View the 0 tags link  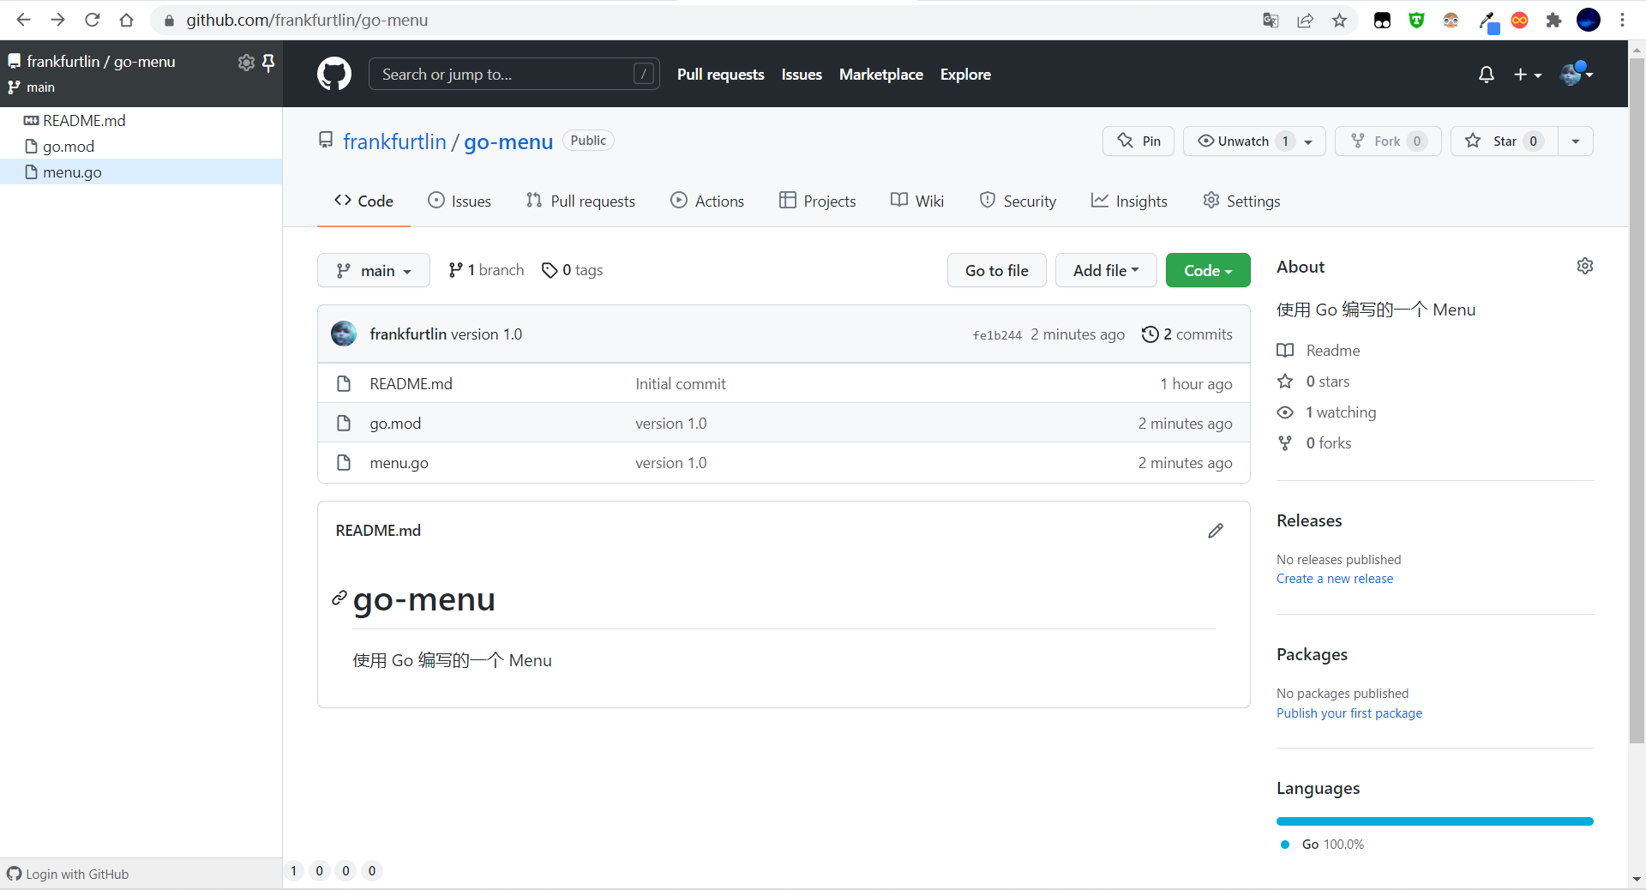(573, 270)
